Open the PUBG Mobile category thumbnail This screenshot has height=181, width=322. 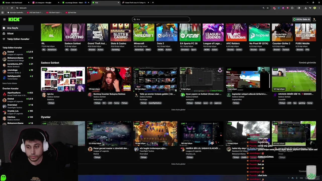(x=305, y=32)
